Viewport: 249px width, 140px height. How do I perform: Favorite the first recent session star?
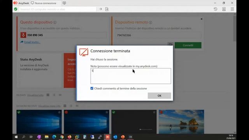[59, 112]
